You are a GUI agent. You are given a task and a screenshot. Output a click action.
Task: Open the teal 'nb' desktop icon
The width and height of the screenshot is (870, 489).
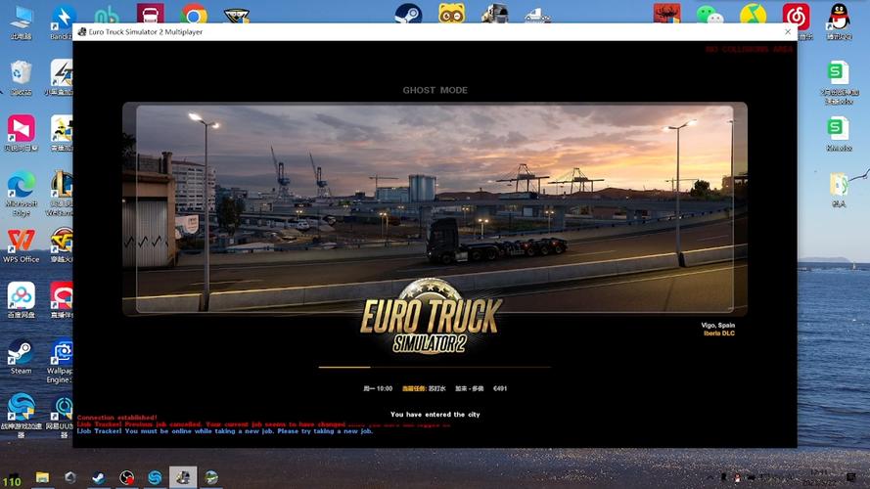pos(107,15)
